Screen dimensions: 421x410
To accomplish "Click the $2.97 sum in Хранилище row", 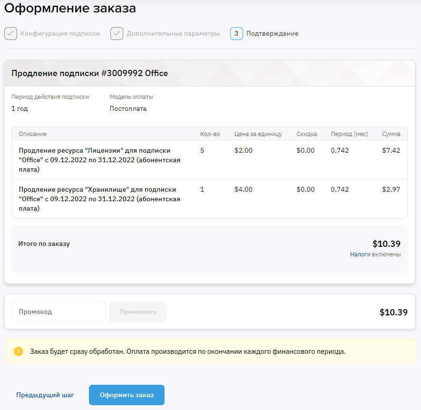I will click(391, 189).
